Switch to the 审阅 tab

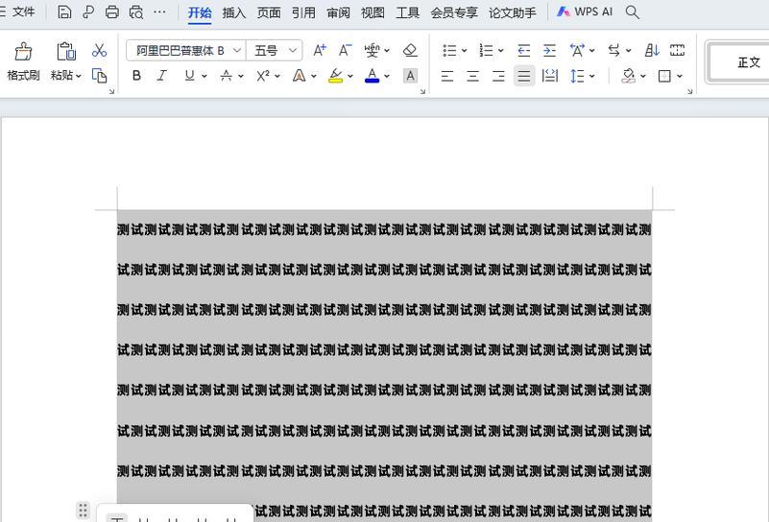(x=338, y=12)
